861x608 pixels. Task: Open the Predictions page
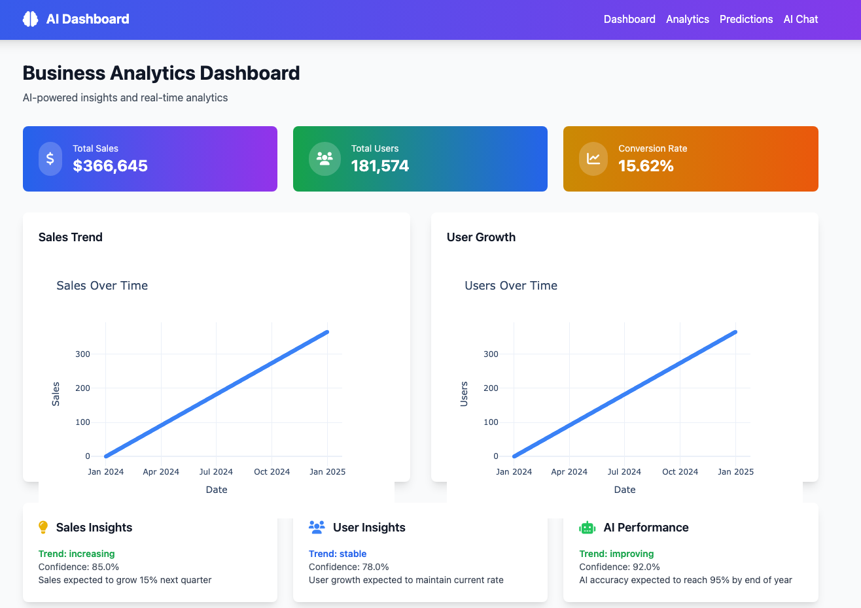pyautogui.click(x=746, y=19)
